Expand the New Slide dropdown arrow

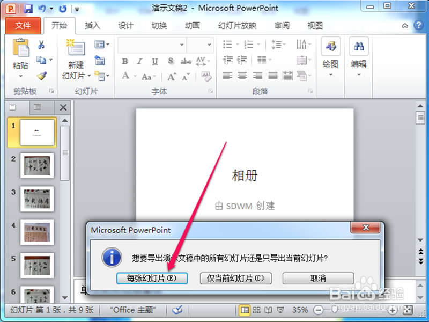(89, 76)
